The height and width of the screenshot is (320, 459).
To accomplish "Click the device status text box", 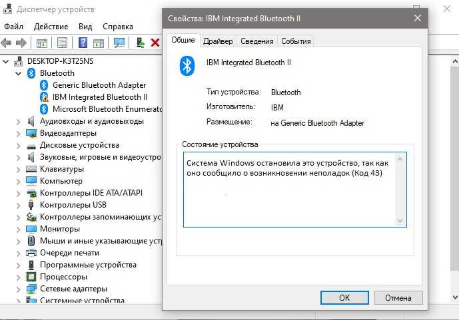I will [x=294, y=190].
